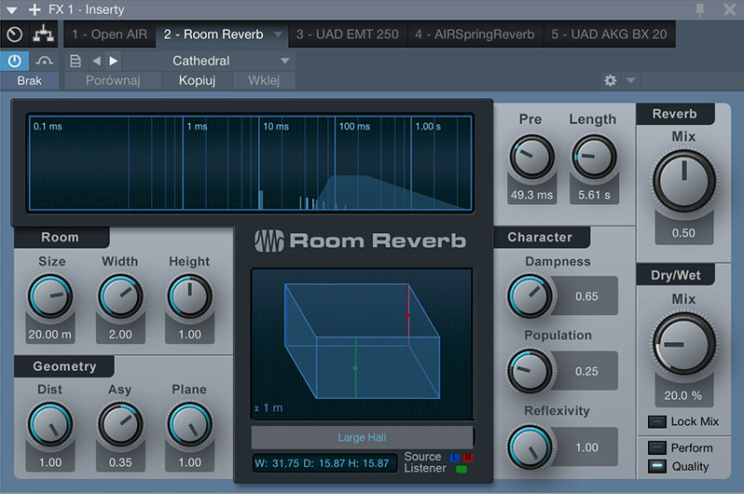Click the Brak button
Image resolution: width=744 pixels, height=494 pixels.
(x=30, y=81)
